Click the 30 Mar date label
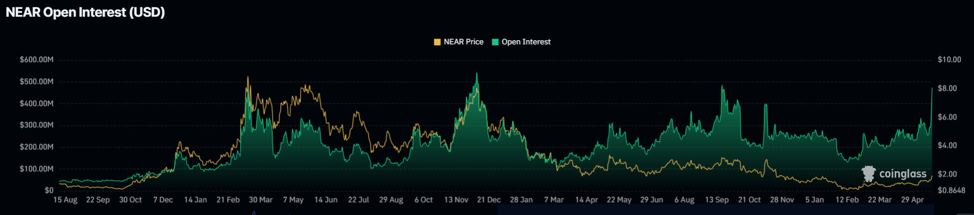The width and height of the screenshot is (974, 215). [x=260, y=200]
